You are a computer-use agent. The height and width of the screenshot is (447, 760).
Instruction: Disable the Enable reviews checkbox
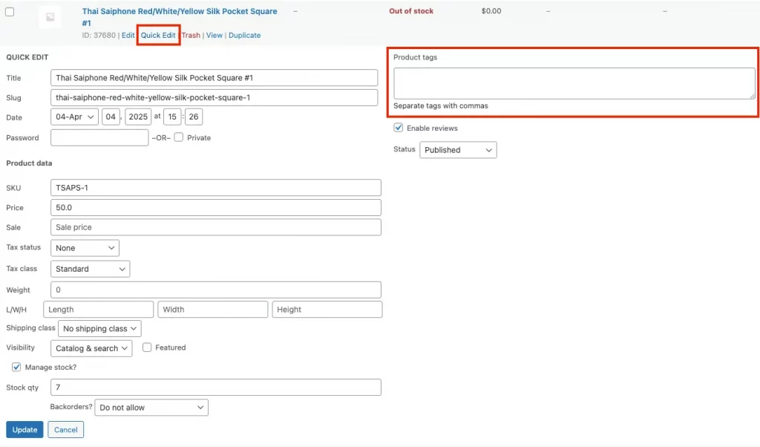point(399,128)
